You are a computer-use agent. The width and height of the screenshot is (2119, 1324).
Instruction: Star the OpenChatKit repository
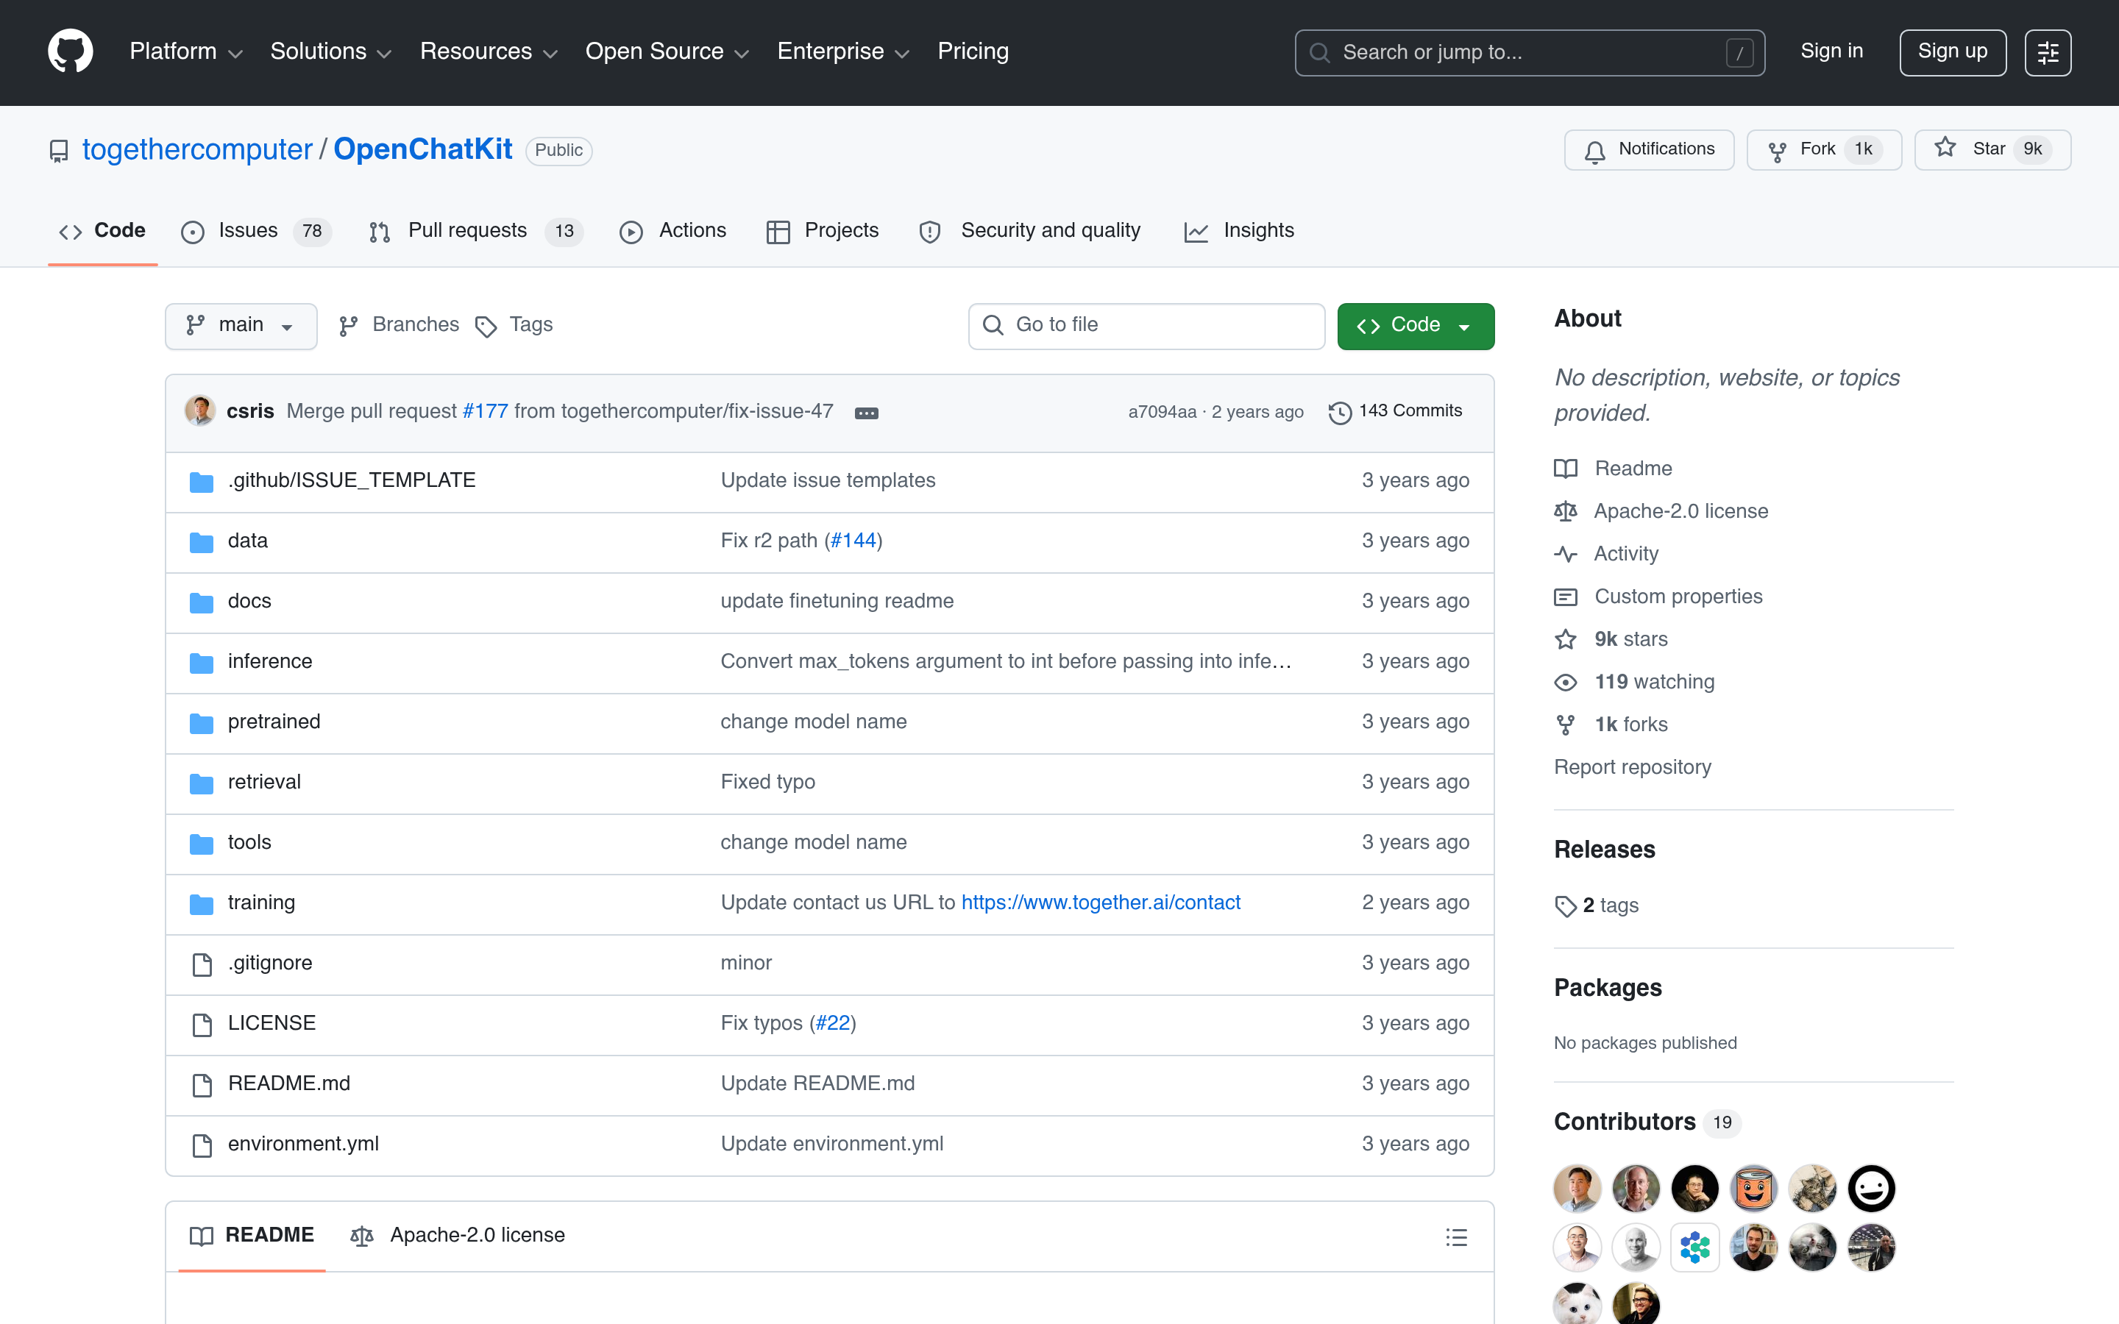pyautogui.click(x=1992, y=150)
